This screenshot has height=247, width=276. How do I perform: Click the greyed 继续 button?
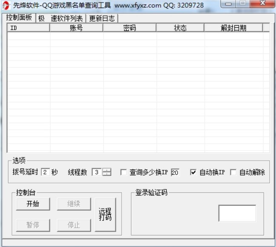point(74,204)
